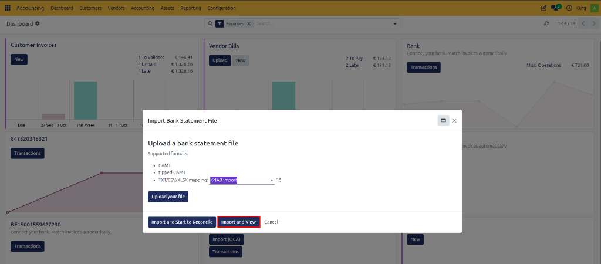The image size is (601, 264).
Task: Open the Assets menu
Action: (x=167, y=8)
